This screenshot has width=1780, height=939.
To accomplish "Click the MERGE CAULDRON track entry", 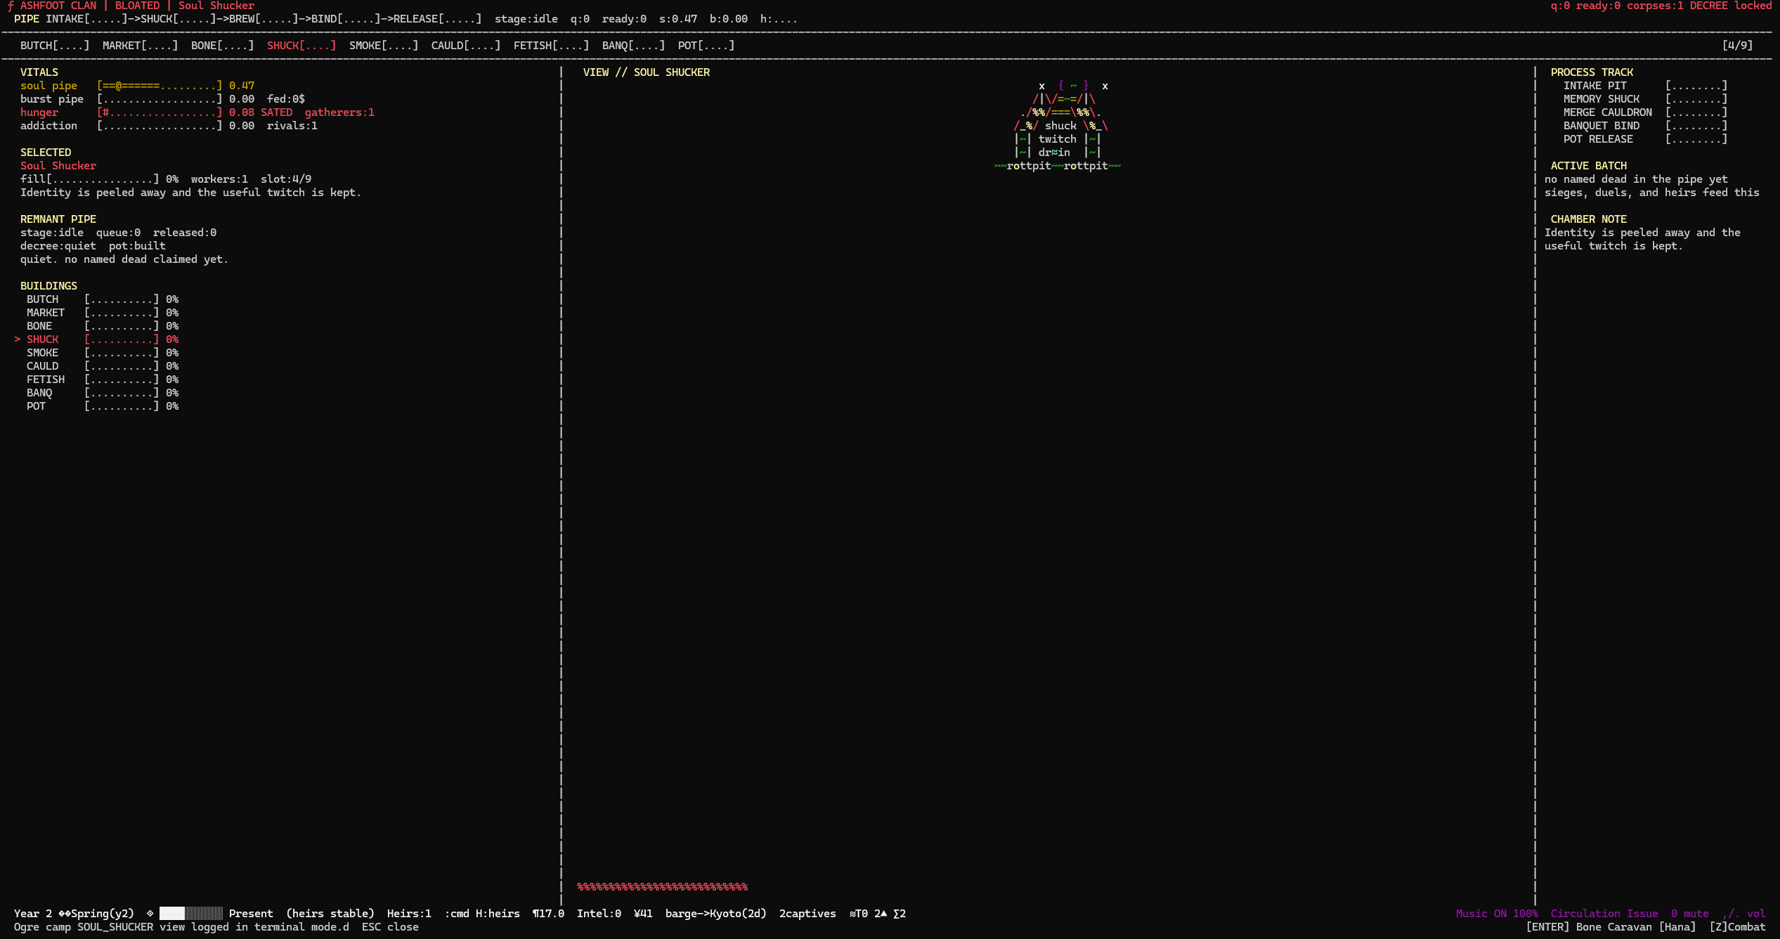I will 1645,112.
